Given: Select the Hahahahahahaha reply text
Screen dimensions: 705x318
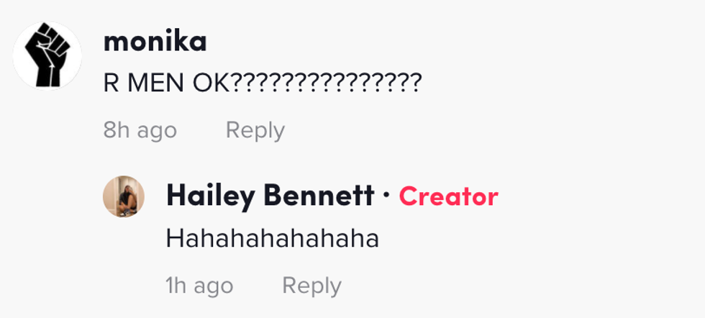Looking at the screenshot, I should click(x=272, y=239).
